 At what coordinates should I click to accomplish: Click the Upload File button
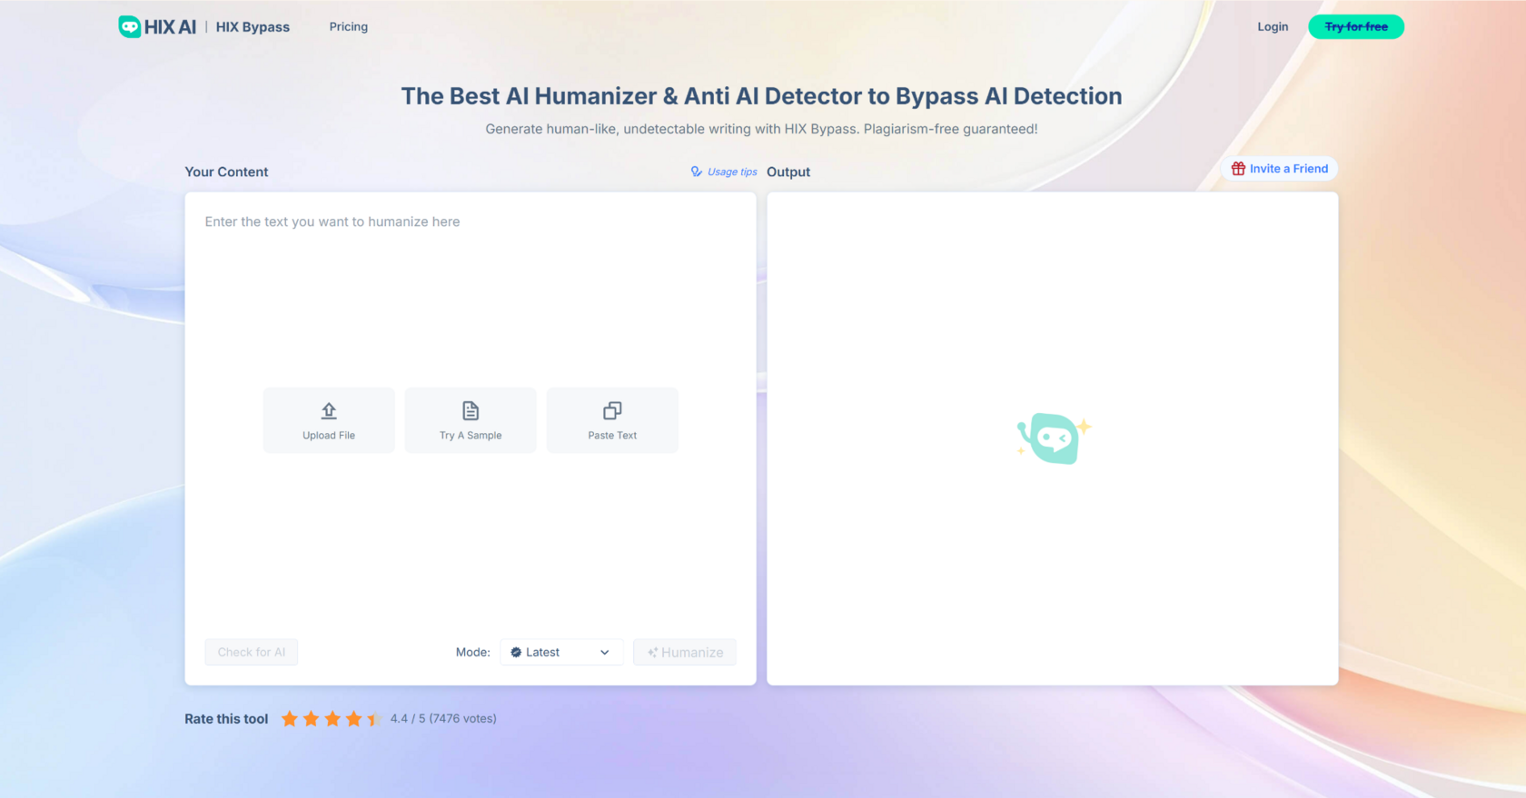(329, 420)
